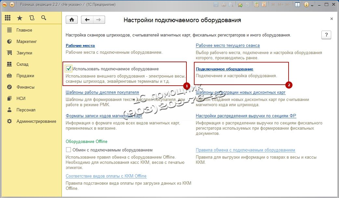Uncheck 'Использовать подключаемое оборудование' checkbox
339x198 pixels.
pyautogui.click(x=68, y=69)
